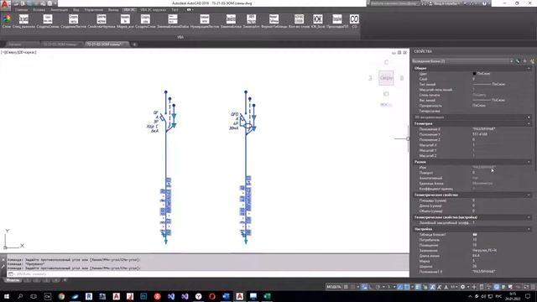Click the Ю compass label on ViewCube

click(386, 94)
